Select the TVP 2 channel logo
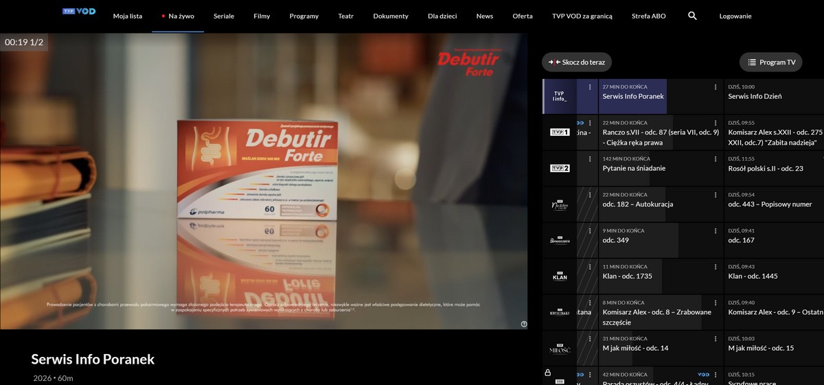The image size is (824, 385). (x=560, y=168)
